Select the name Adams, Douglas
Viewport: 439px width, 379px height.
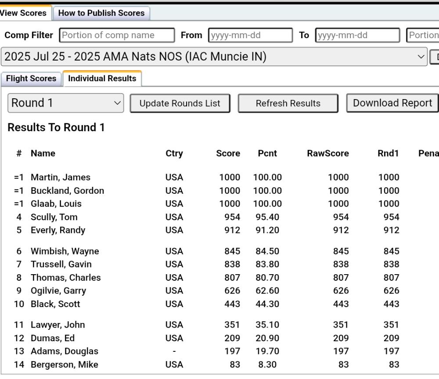pyautogui.click(x=65, y=351)
